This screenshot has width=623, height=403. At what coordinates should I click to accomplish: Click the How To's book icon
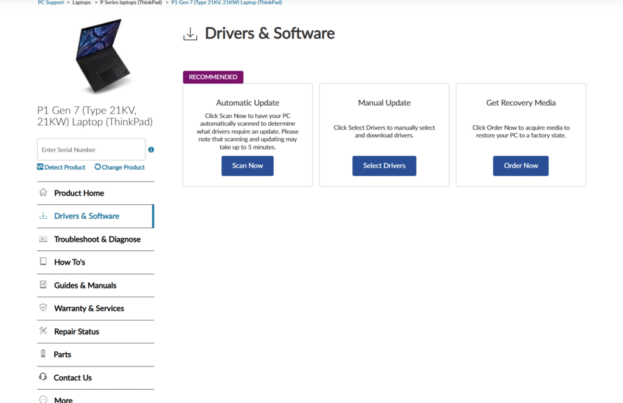pyautogui.click(x=43, y=262)
